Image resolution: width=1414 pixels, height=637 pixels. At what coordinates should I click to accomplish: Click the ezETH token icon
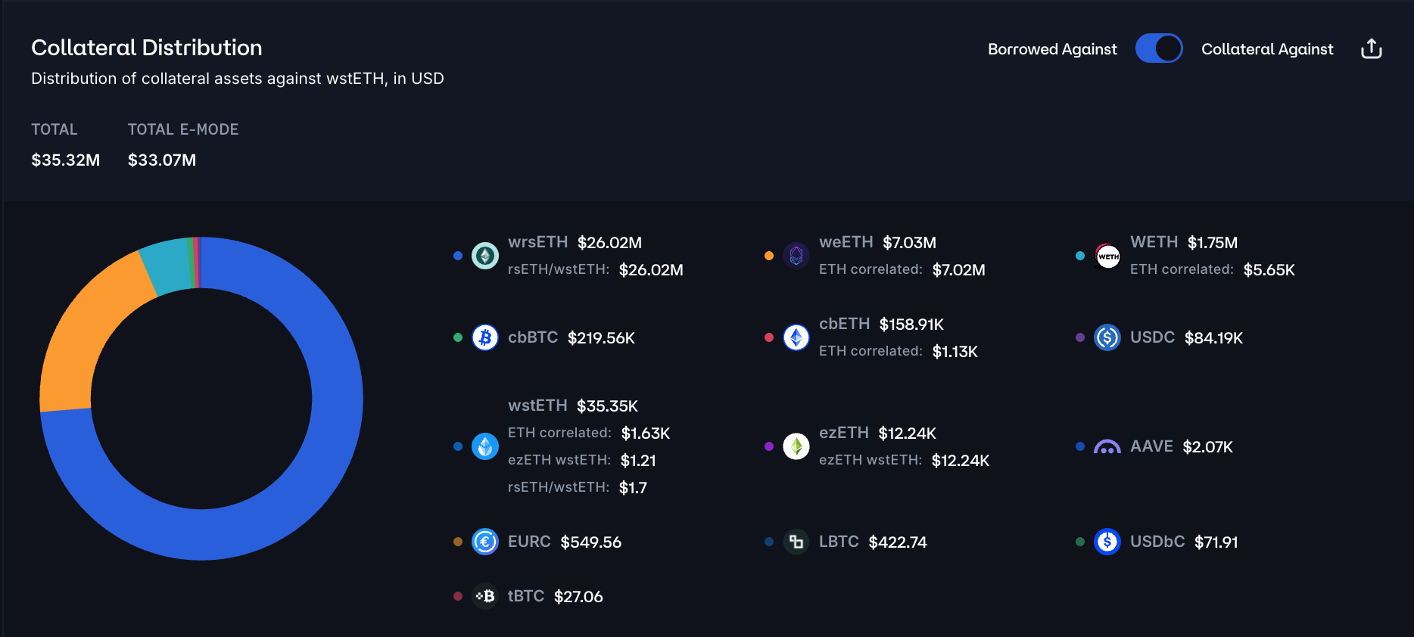click(x=796, y=446)
